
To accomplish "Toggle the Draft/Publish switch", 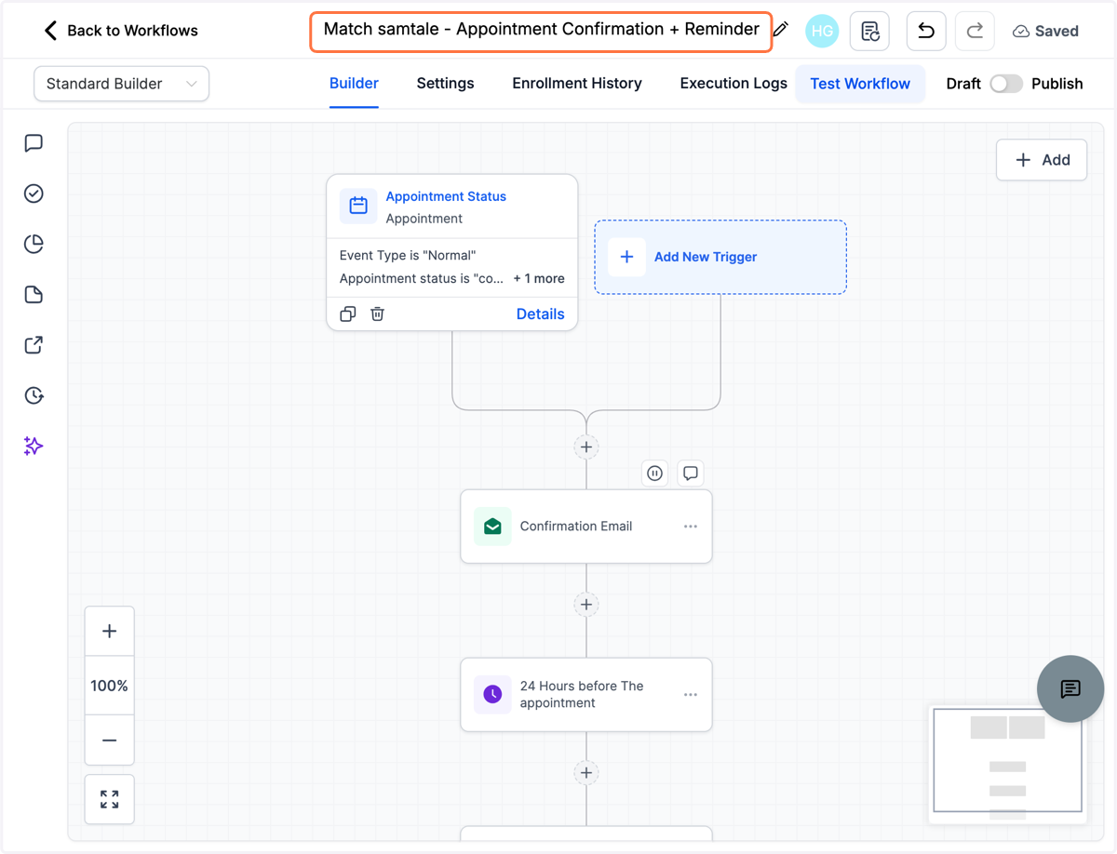I will click(x=1006, y=84).
